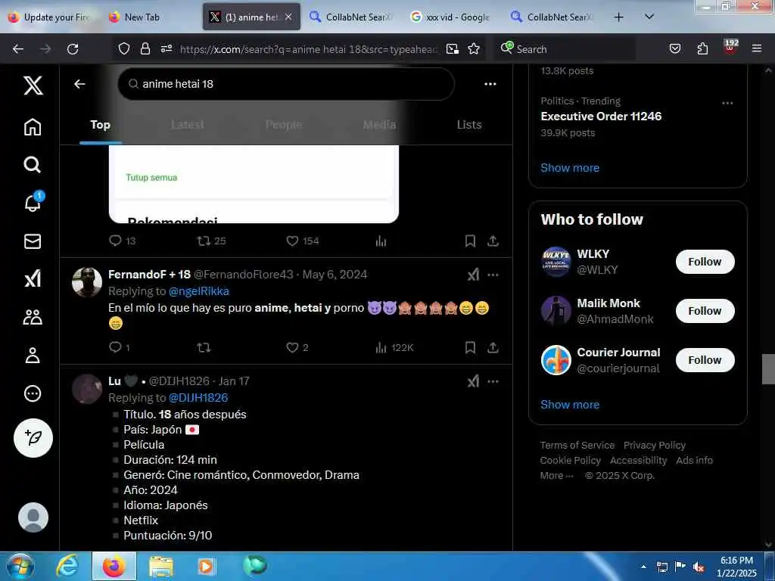Show more Who to follow suggestions
775x581 pixels.
[x=570, y=405]
